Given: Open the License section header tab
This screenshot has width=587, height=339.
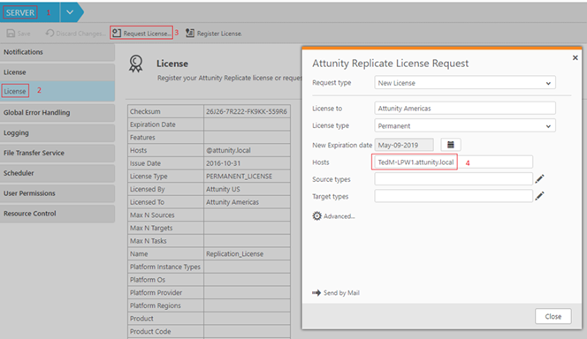Looking at the screenshot, I should click(57, 72).
